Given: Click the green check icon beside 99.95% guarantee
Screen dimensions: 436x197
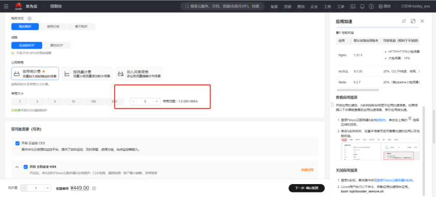Looking at the screenshot, I should point(13,53).
